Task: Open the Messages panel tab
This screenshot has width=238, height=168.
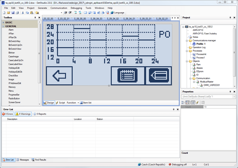Action: [x=23, y=160]
